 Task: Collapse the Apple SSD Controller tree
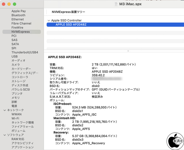(x=49, y=20)
